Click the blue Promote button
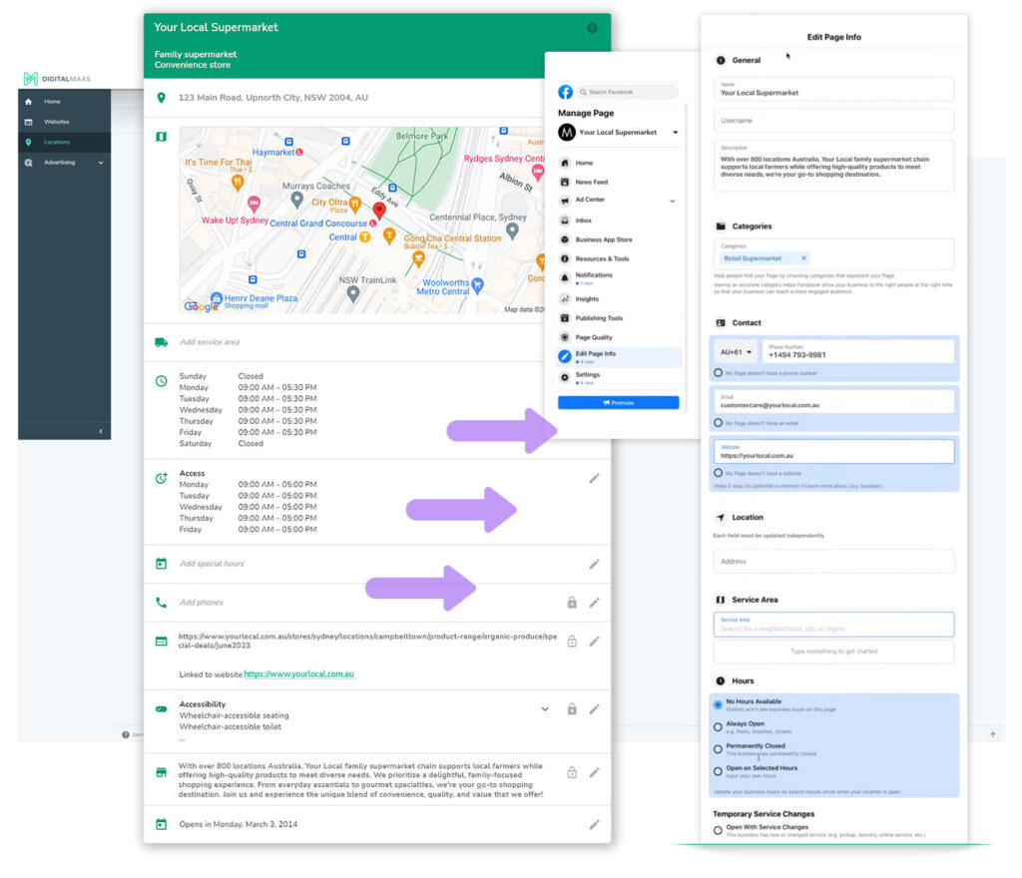The image size is (1022, 878). [618, 403]
